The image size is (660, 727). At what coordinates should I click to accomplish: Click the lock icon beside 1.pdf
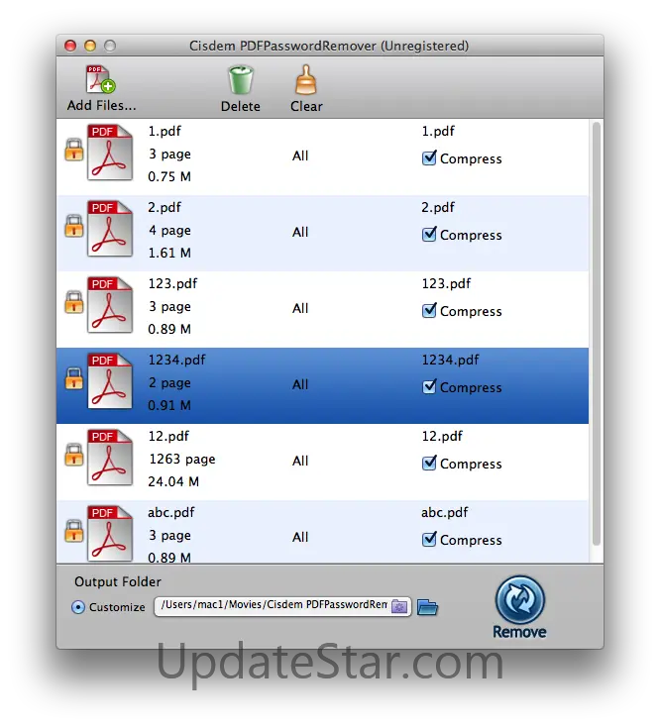click(73, 151)
